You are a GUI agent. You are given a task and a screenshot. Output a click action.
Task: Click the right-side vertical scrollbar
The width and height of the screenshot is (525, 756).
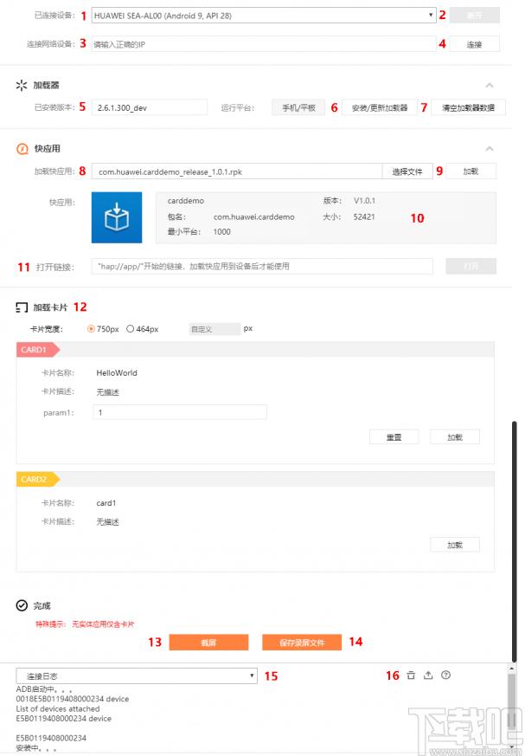514,537
